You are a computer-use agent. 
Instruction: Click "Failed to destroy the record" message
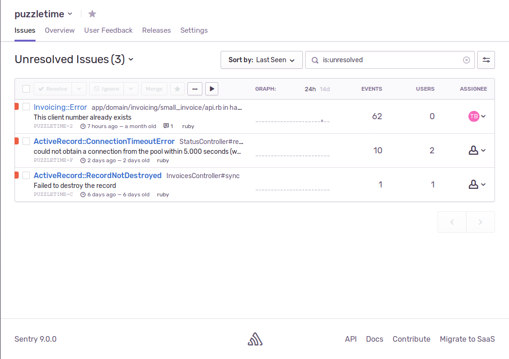[x=75, y=185]
